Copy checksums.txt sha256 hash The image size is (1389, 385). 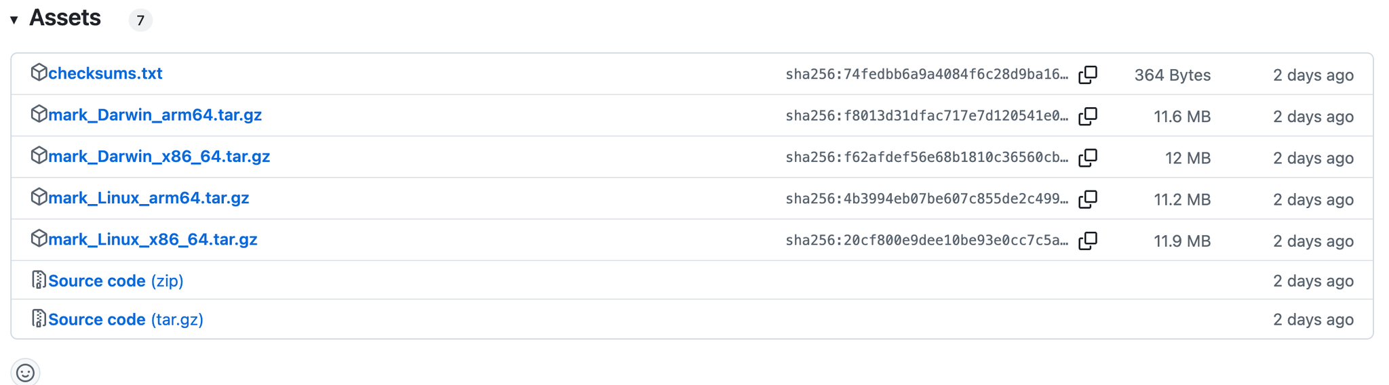[1088, 75]
